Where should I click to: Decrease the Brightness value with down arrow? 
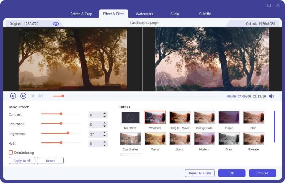pyautogui.click(x=104, y=136)
